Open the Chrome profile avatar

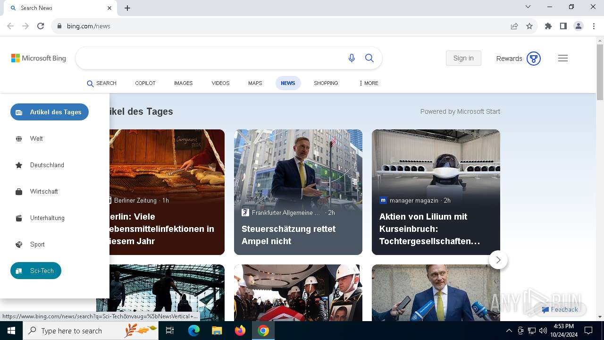579,26
